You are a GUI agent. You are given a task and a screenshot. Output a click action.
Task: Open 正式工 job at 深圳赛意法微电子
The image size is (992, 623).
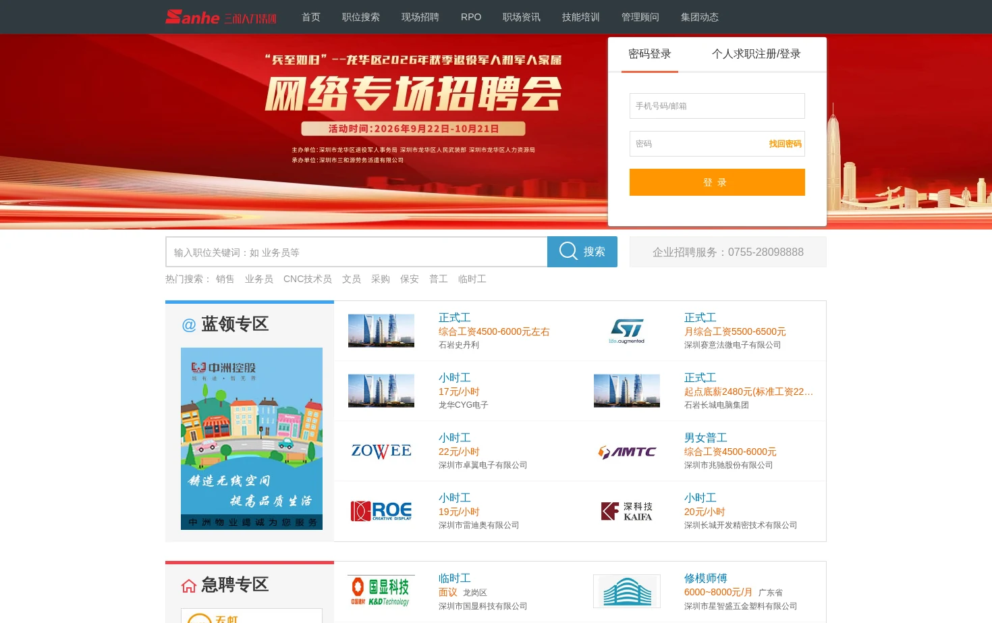coord(700,317)
